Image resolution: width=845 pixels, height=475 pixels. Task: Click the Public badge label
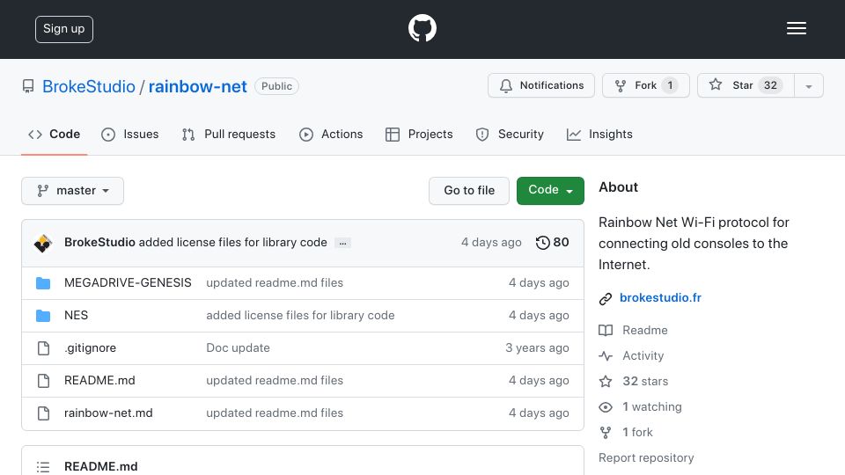point(276,86)
